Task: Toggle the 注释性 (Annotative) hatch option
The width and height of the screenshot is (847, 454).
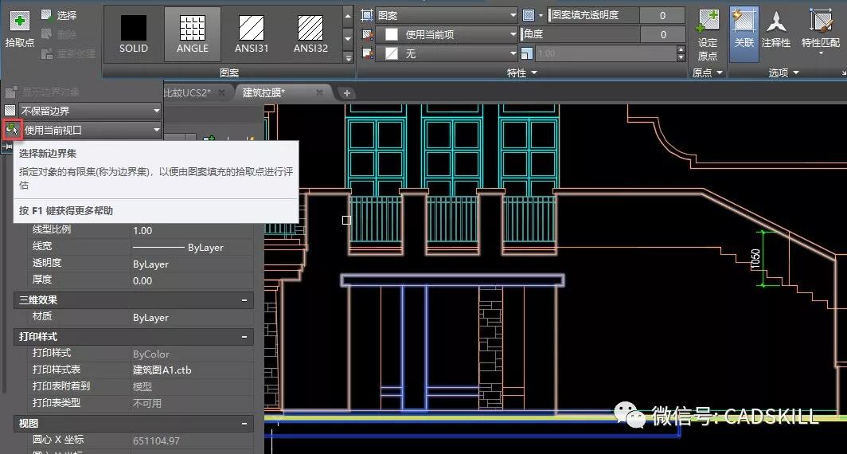Action: click(775, 28)
